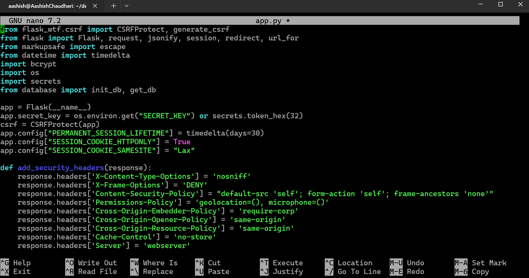Maximize the terminal window

point(500,4)
